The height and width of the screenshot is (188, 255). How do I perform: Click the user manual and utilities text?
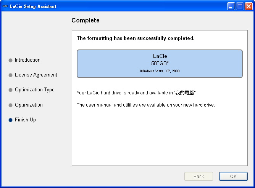[146, 105]
